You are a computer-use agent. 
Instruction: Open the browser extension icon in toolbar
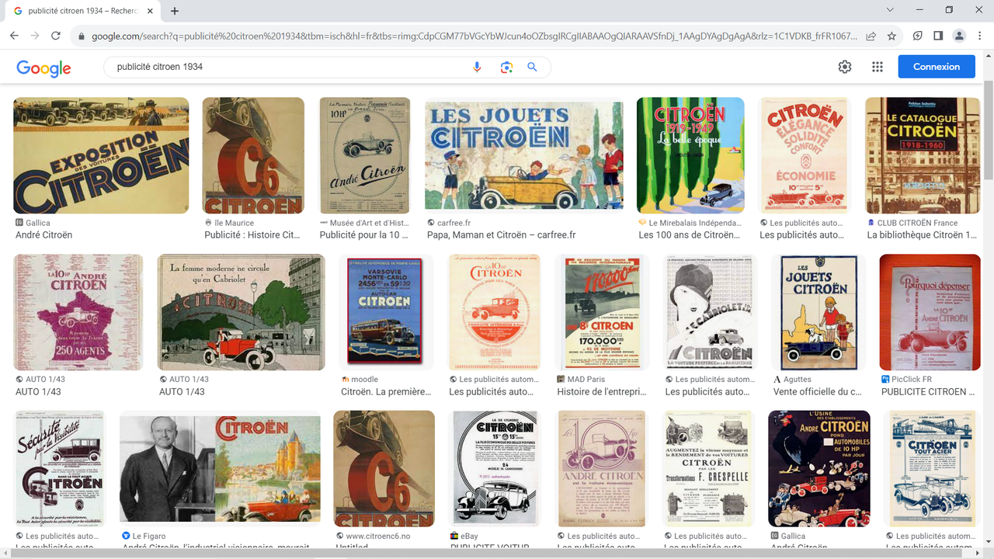point(918,36)
